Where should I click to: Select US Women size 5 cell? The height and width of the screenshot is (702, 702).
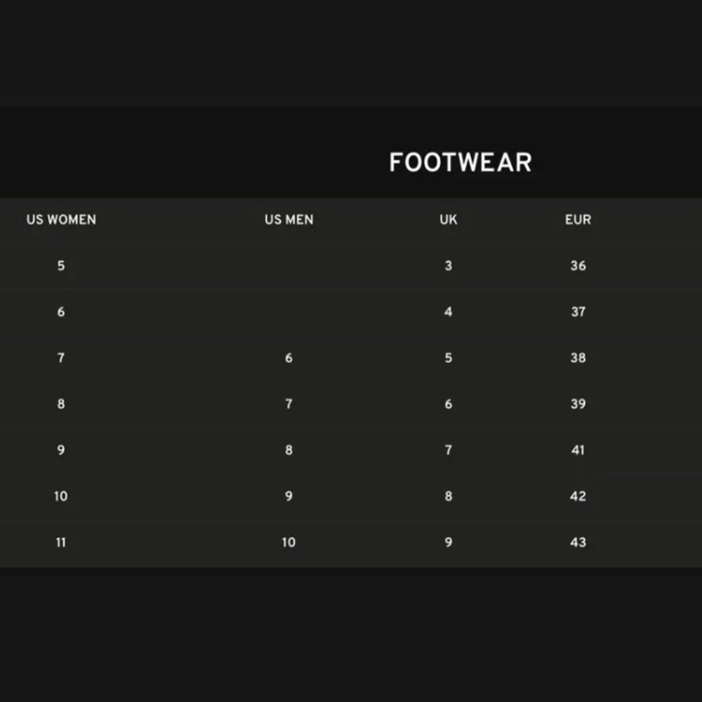click(61, 265)
